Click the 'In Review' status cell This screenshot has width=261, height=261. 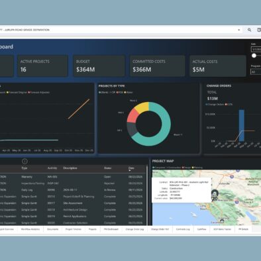(x=109, y=190)
